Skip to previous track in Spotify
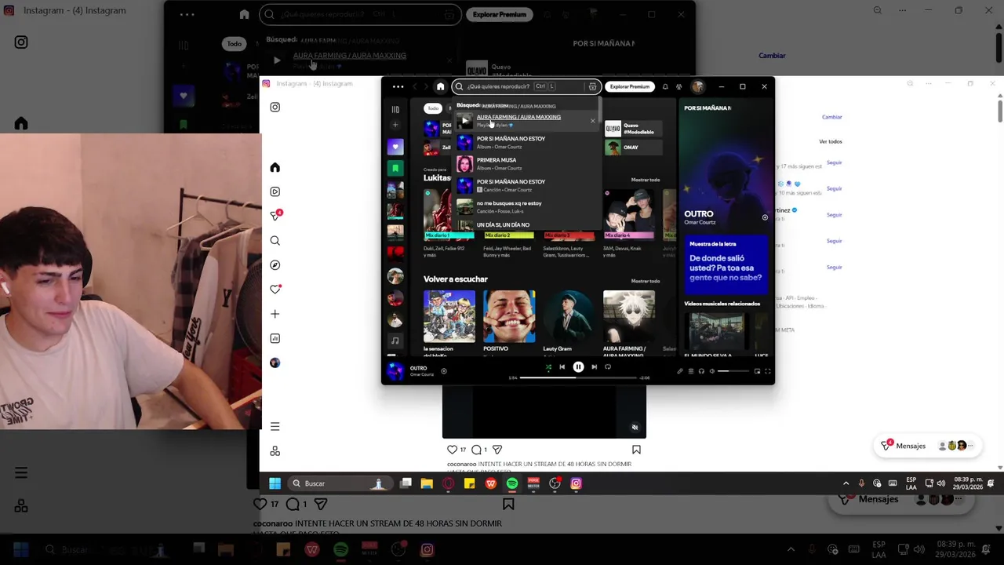Image resolution: width=1004 pixels, height=565 pixels. pyautogui.click(x=562, y=366)
